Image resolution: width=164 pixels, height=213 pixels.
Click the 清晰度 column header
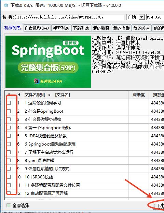[x=138, y=95]
